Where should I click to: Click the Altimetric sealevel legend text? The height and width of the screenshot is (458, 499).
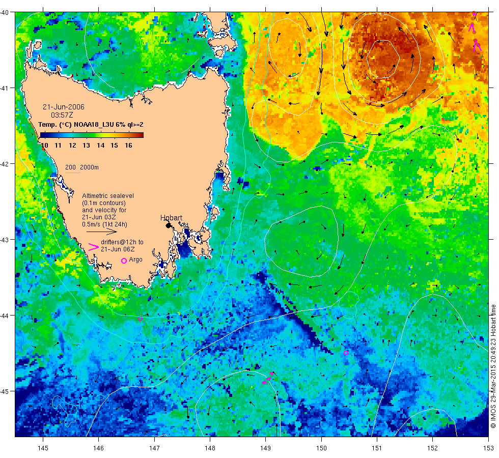click(108, 196)
